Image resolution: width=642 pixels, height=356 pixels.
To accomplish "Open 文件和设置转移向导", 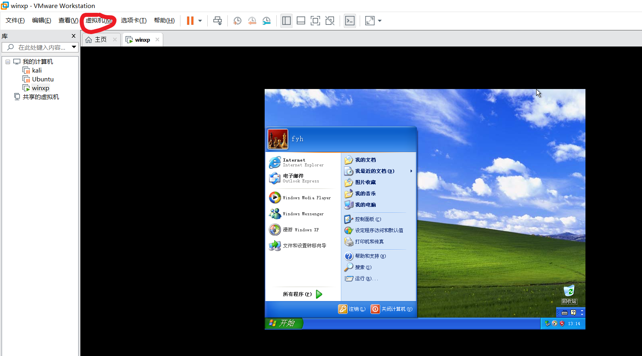I will point(303,245).
